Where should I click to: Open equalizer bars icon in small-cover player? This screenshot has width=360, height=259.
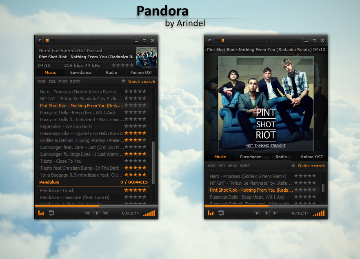point(41,213)
